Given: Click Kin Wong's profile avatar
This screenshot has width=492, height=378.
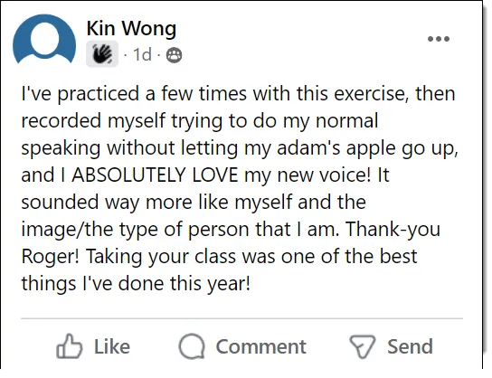Looking at the screenshot, I should tap(44, 40).
